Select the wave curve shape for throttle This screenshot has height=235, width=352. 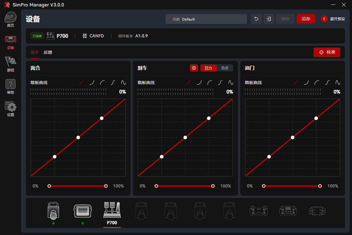pyautogui.click(x=338, y=83)
